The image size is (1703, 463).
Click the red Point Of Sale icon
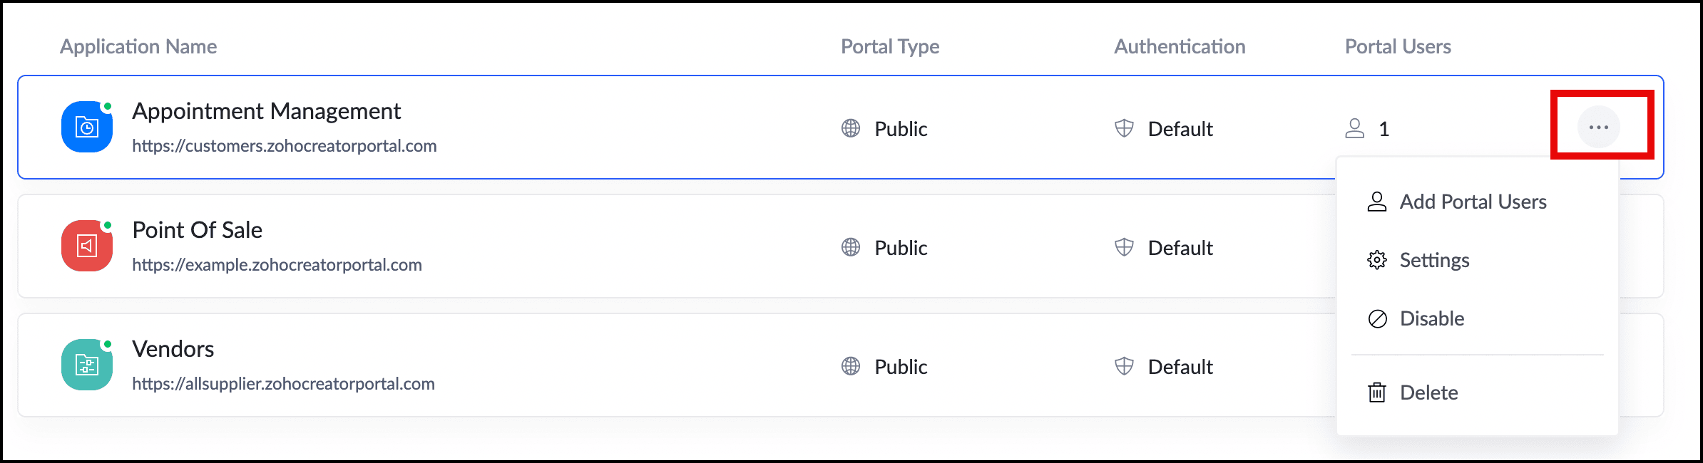pyautogui.click(x=87, y=246)
